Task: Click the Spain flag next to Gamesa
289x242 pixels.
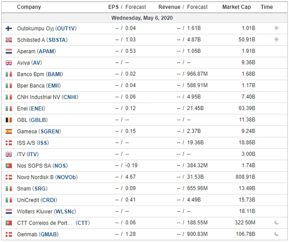Action: 9,131
